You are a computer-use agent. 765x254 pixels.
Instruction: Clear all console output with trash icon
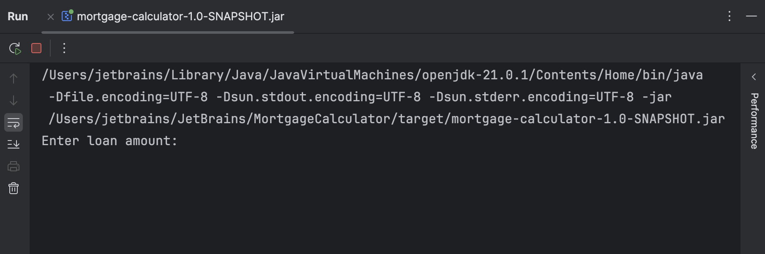pyautogui.click(x=13, y=189)
